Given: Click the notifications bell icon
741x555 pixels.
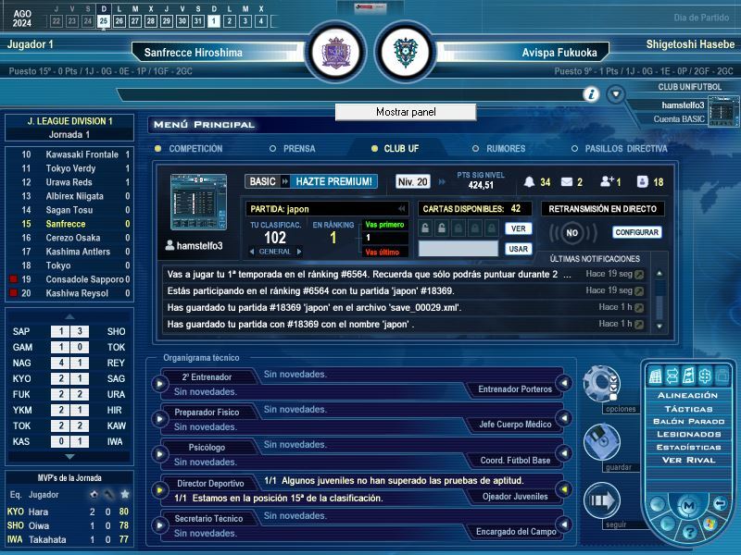Looking at the screenshot, I should pyautogui.click(x=530, y=182).
